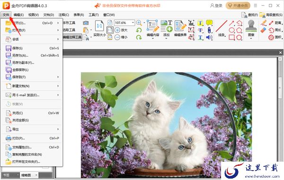Screen dimensions: 284x180
Task: Select the typewriter text box tool
Action: (191, 23)
